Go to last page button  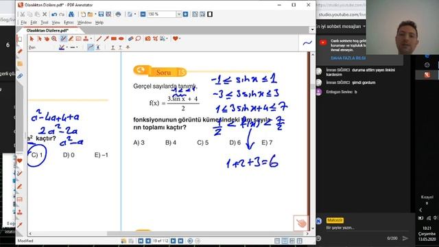pos(180,241)
